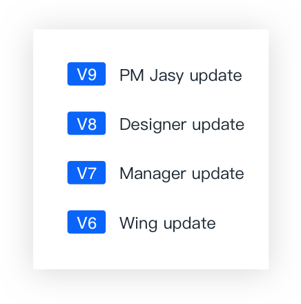Viewport: 301px width, 304px height.
Task: Click the blue V6 version badge
Action: (86, 222)
